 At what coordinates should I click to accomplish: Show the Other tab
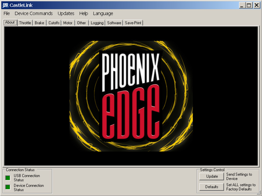[x=81, y=23]
